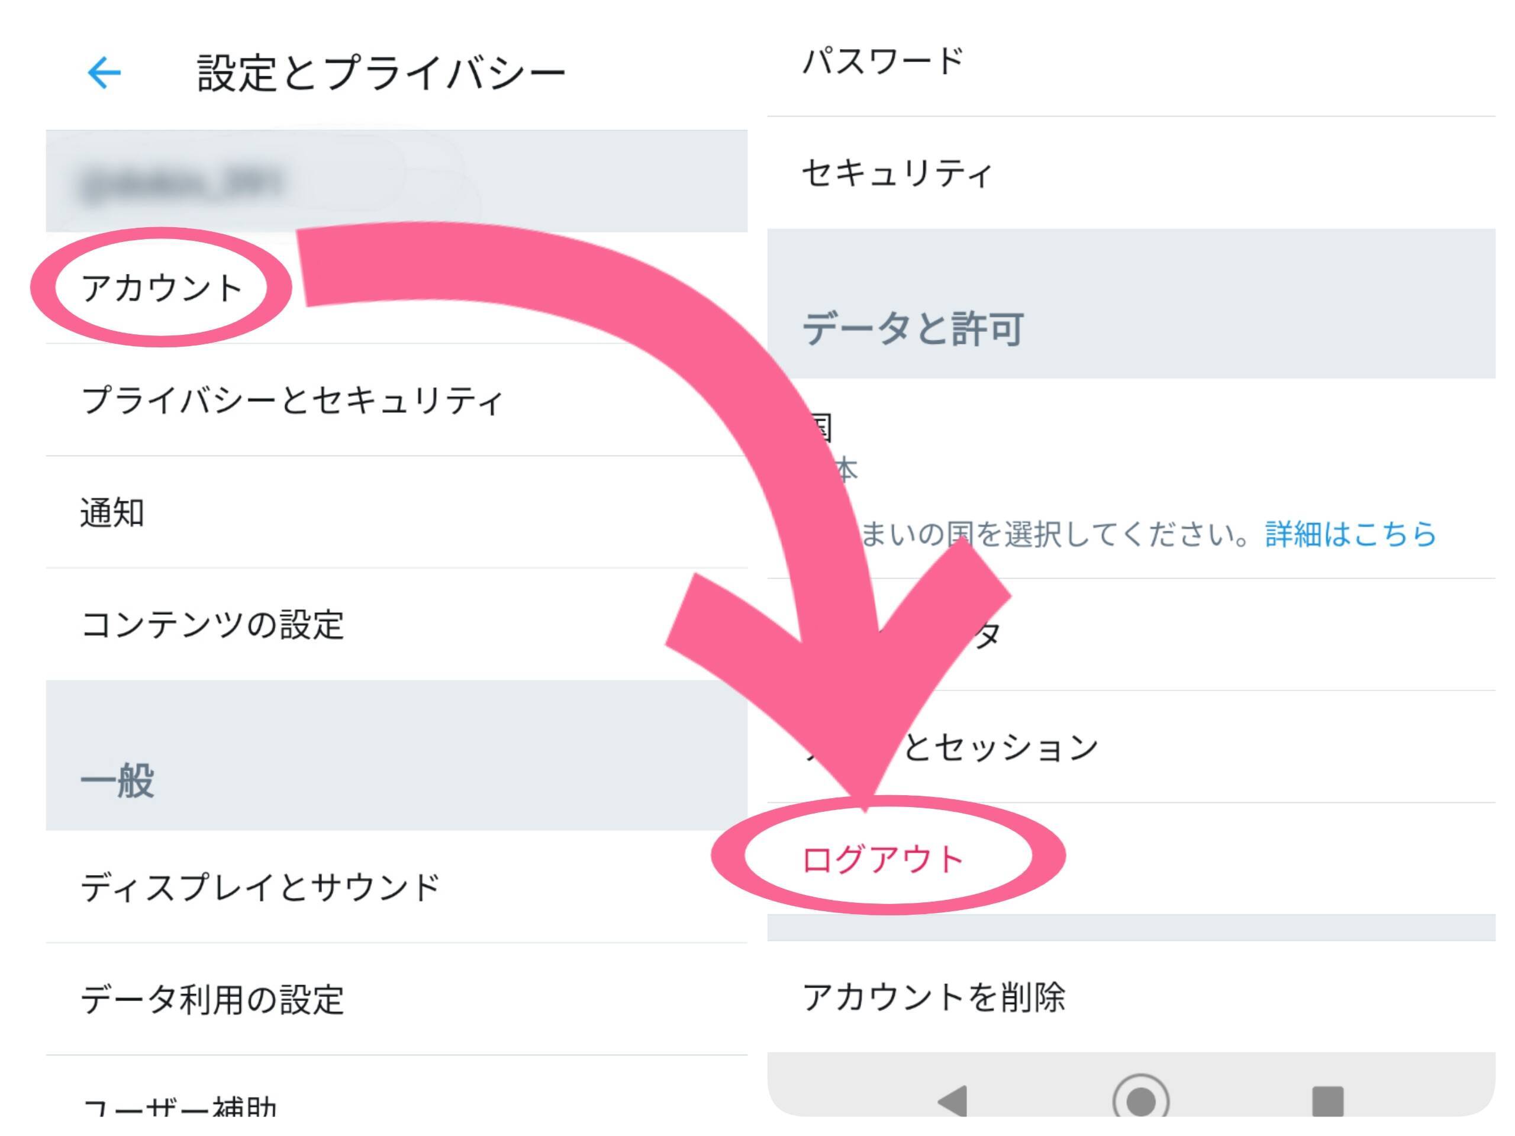Open プライバシーとセキュリティ settings
The image size is (1515, 1136).
point(292,400)
